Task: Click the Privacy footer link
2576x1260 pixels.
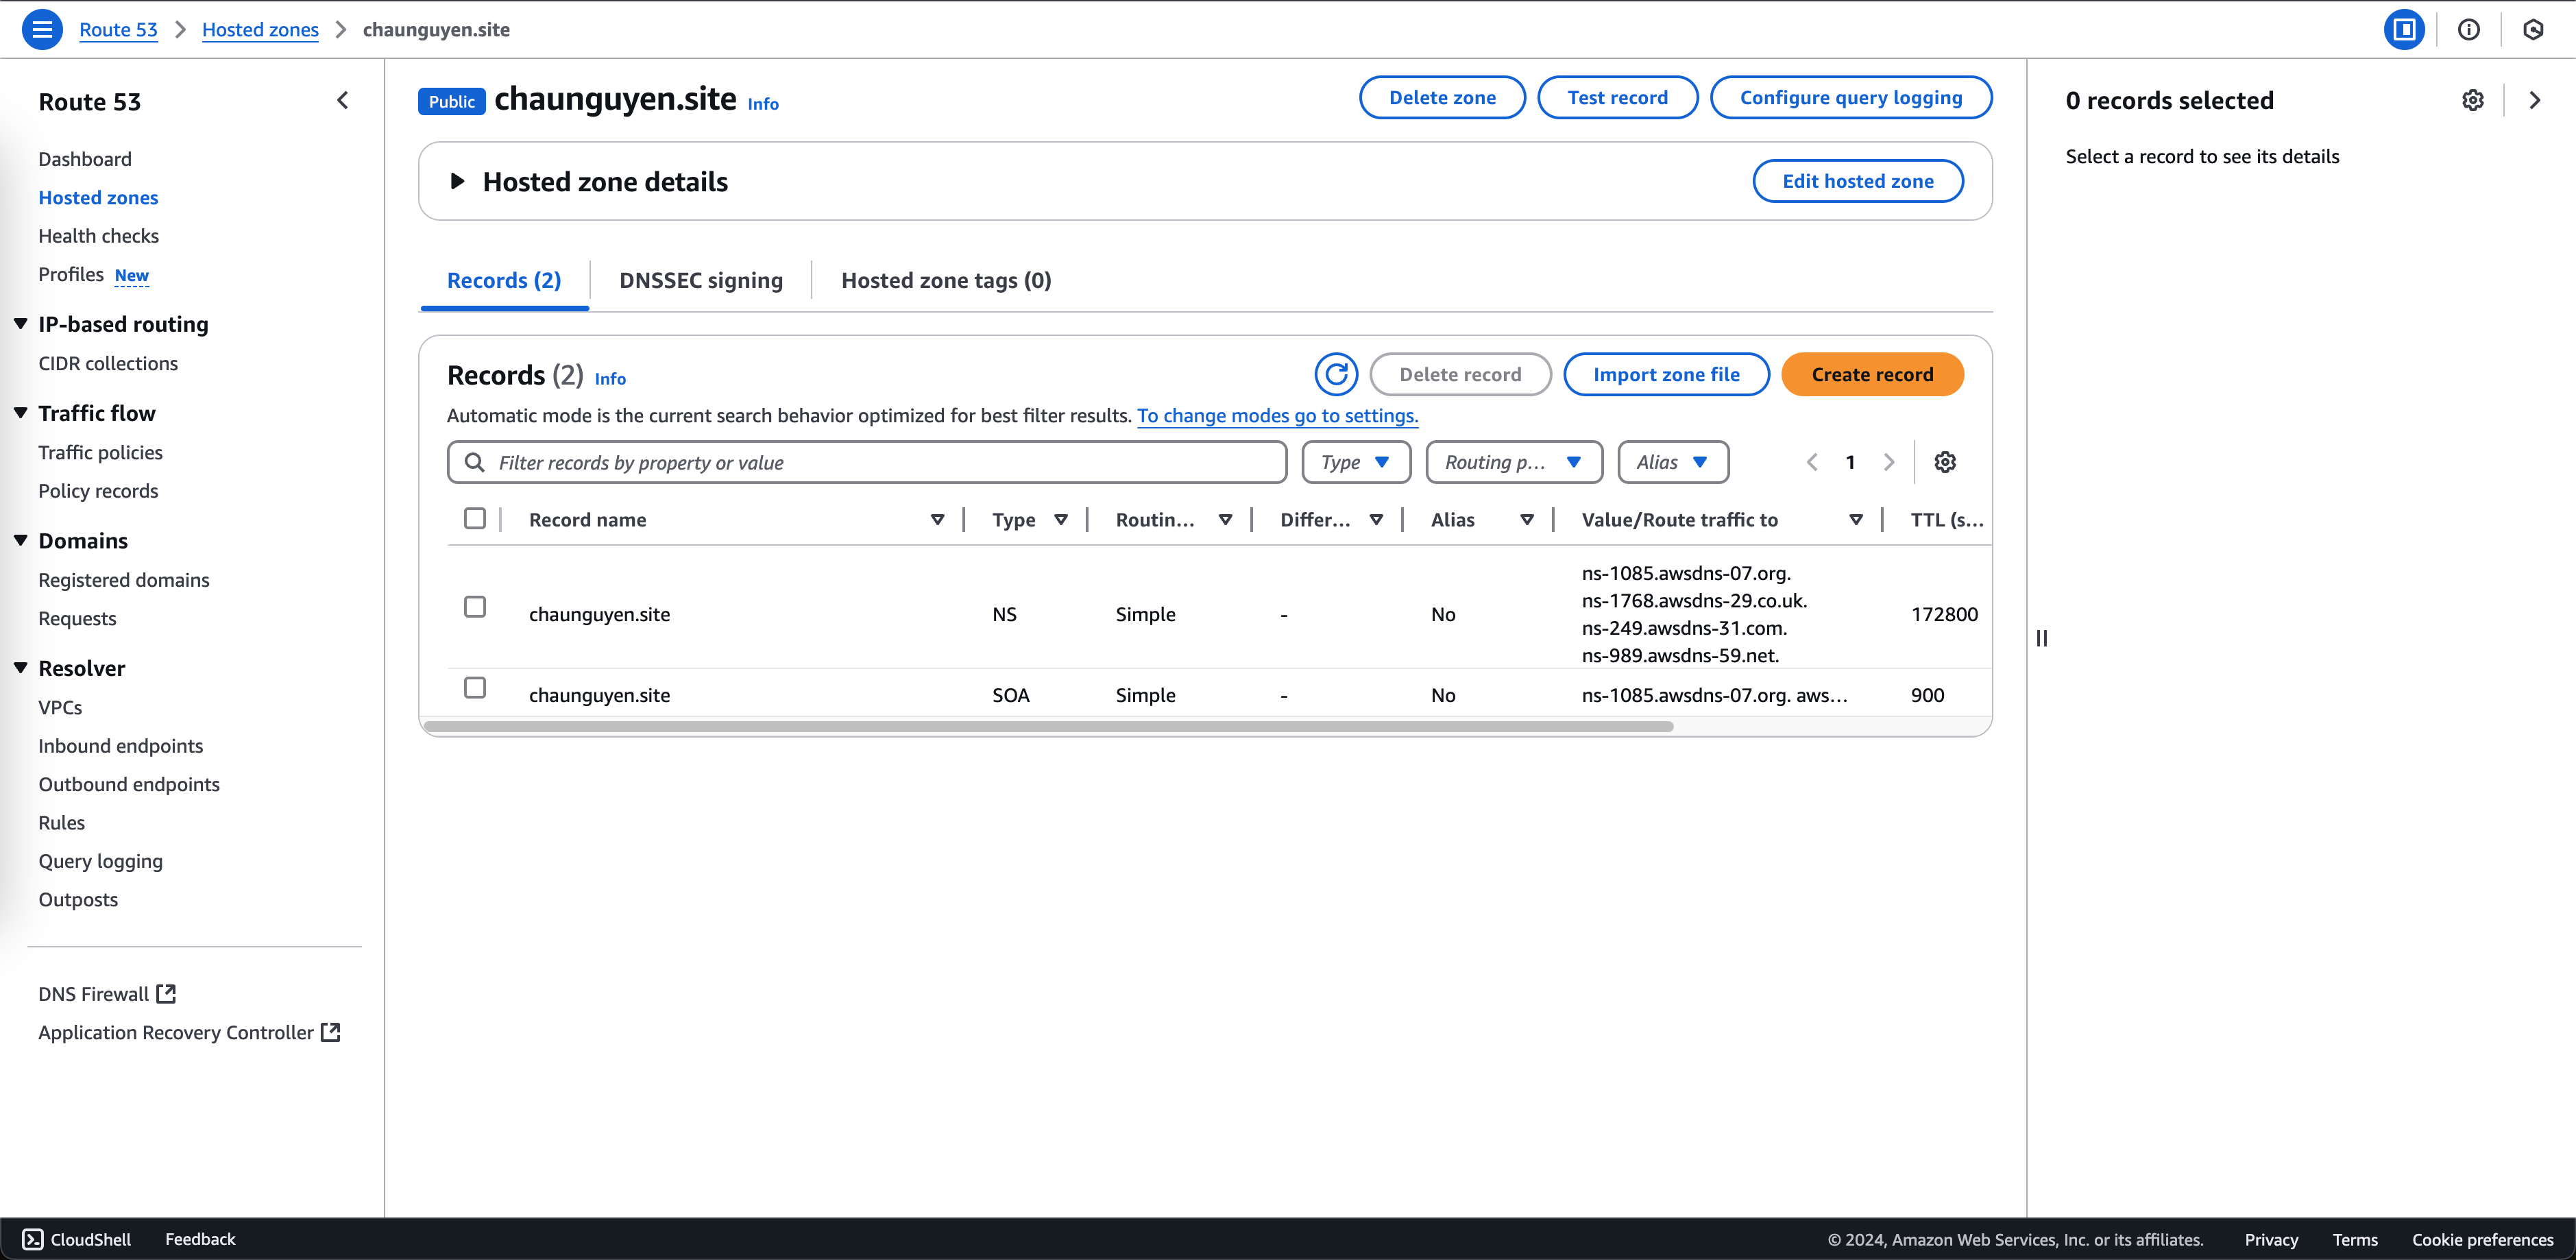Action: pos(2271,1239)
